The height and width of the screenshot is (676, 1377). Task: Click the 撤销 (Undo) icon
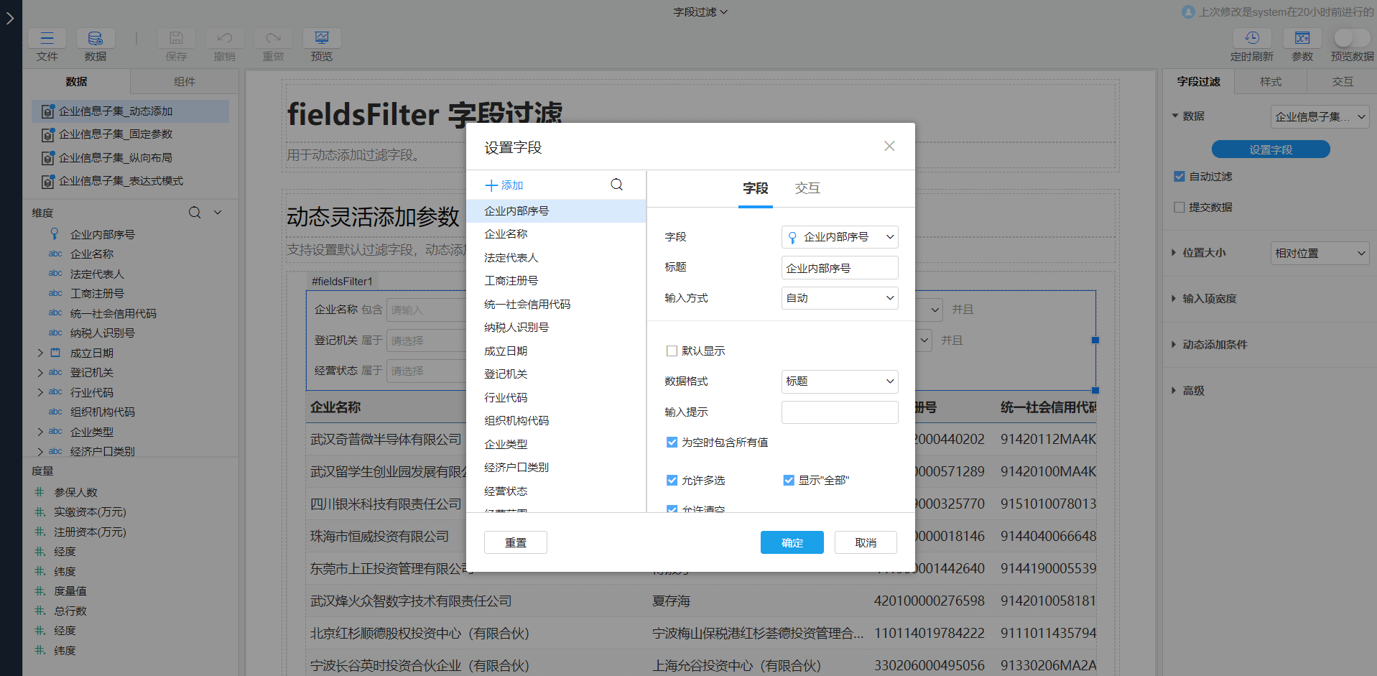click(x=224, y=43)
